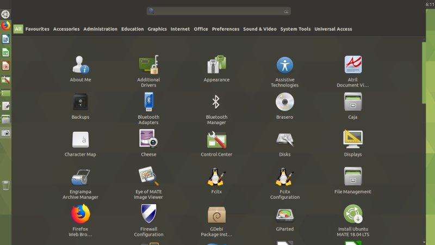
Task: Open LibreOffice Calc from dock
Action: 5,52
